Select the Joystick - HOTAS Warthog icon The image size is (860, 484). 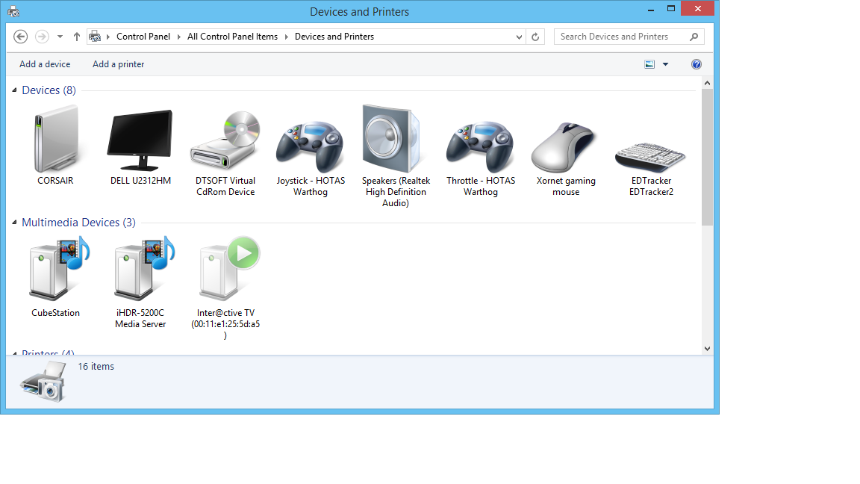click(311, 146)
